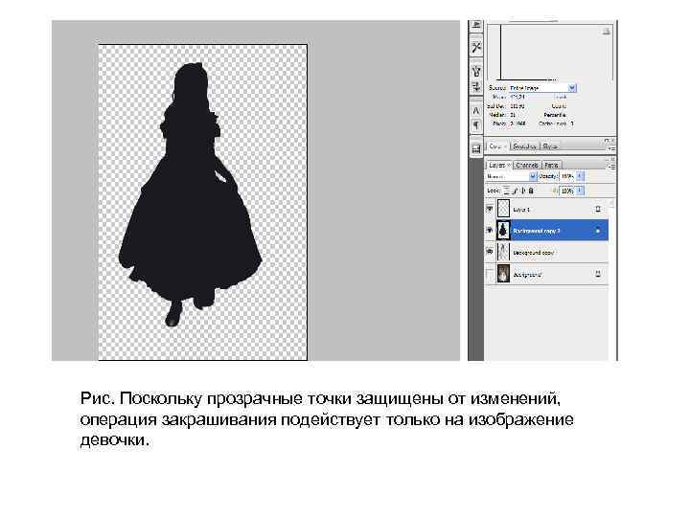
Task: Open the Tool Presets dock icon
Action: coord(475,47)
